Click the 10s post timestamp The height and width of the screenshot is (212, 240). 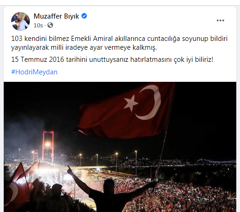(38, 25)
